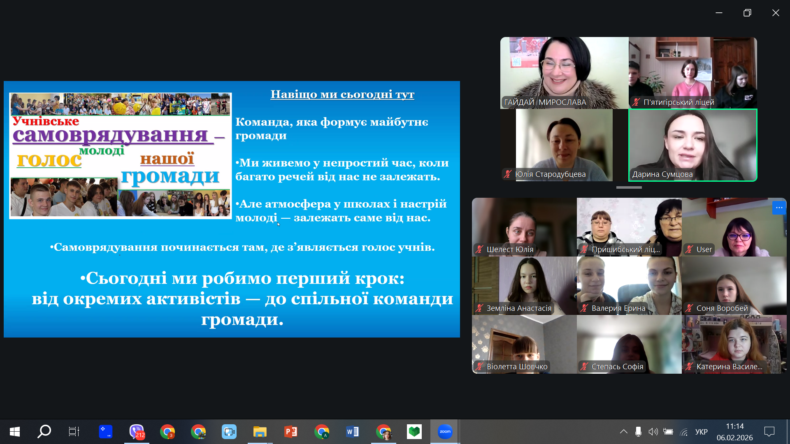Viewport: 790px width, 444px height.
Task: Click the Windows Start button
Action: tap(15, 432)
